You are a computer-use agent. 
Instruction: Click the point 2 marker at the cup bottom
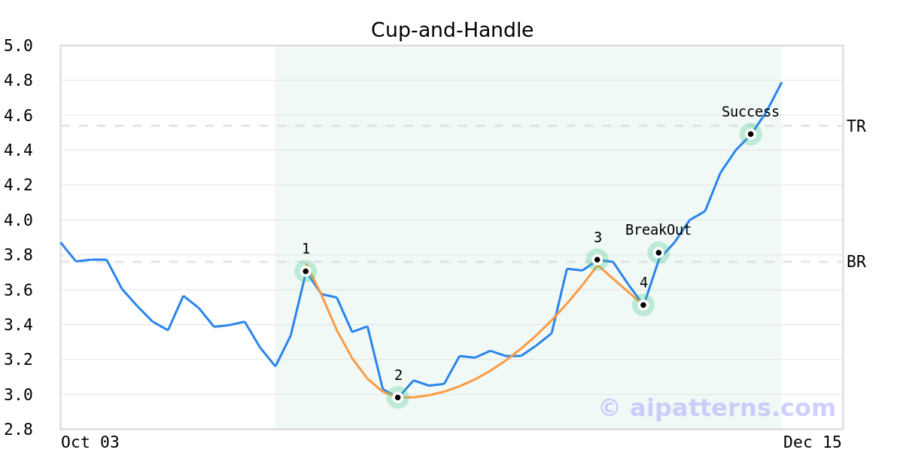pos(397,397)
